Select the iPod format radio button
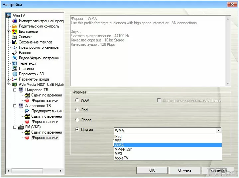 click(77, 110)
